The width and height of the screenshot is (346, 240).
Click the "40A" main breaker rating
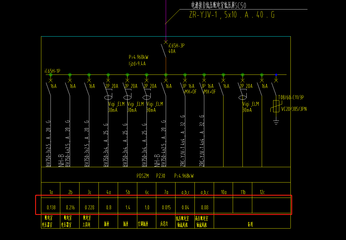(x=172, y=51)
